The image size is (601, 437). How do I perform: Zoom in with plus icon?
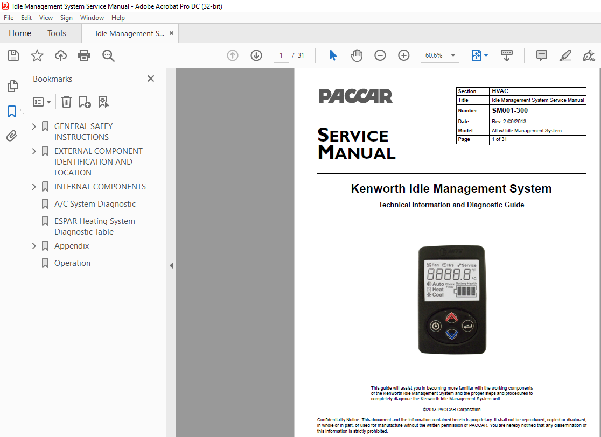(403, 55)
